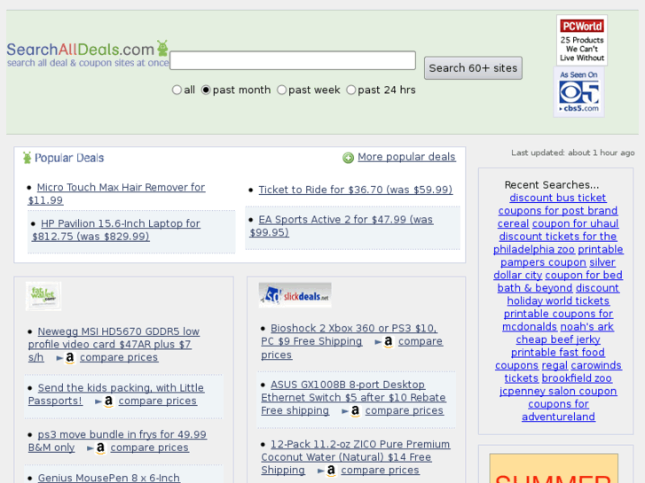The height and width of the screenshot is (483, 645).
Task: Open recent search coupons for adventureland
Action: [x=558, y=410]
